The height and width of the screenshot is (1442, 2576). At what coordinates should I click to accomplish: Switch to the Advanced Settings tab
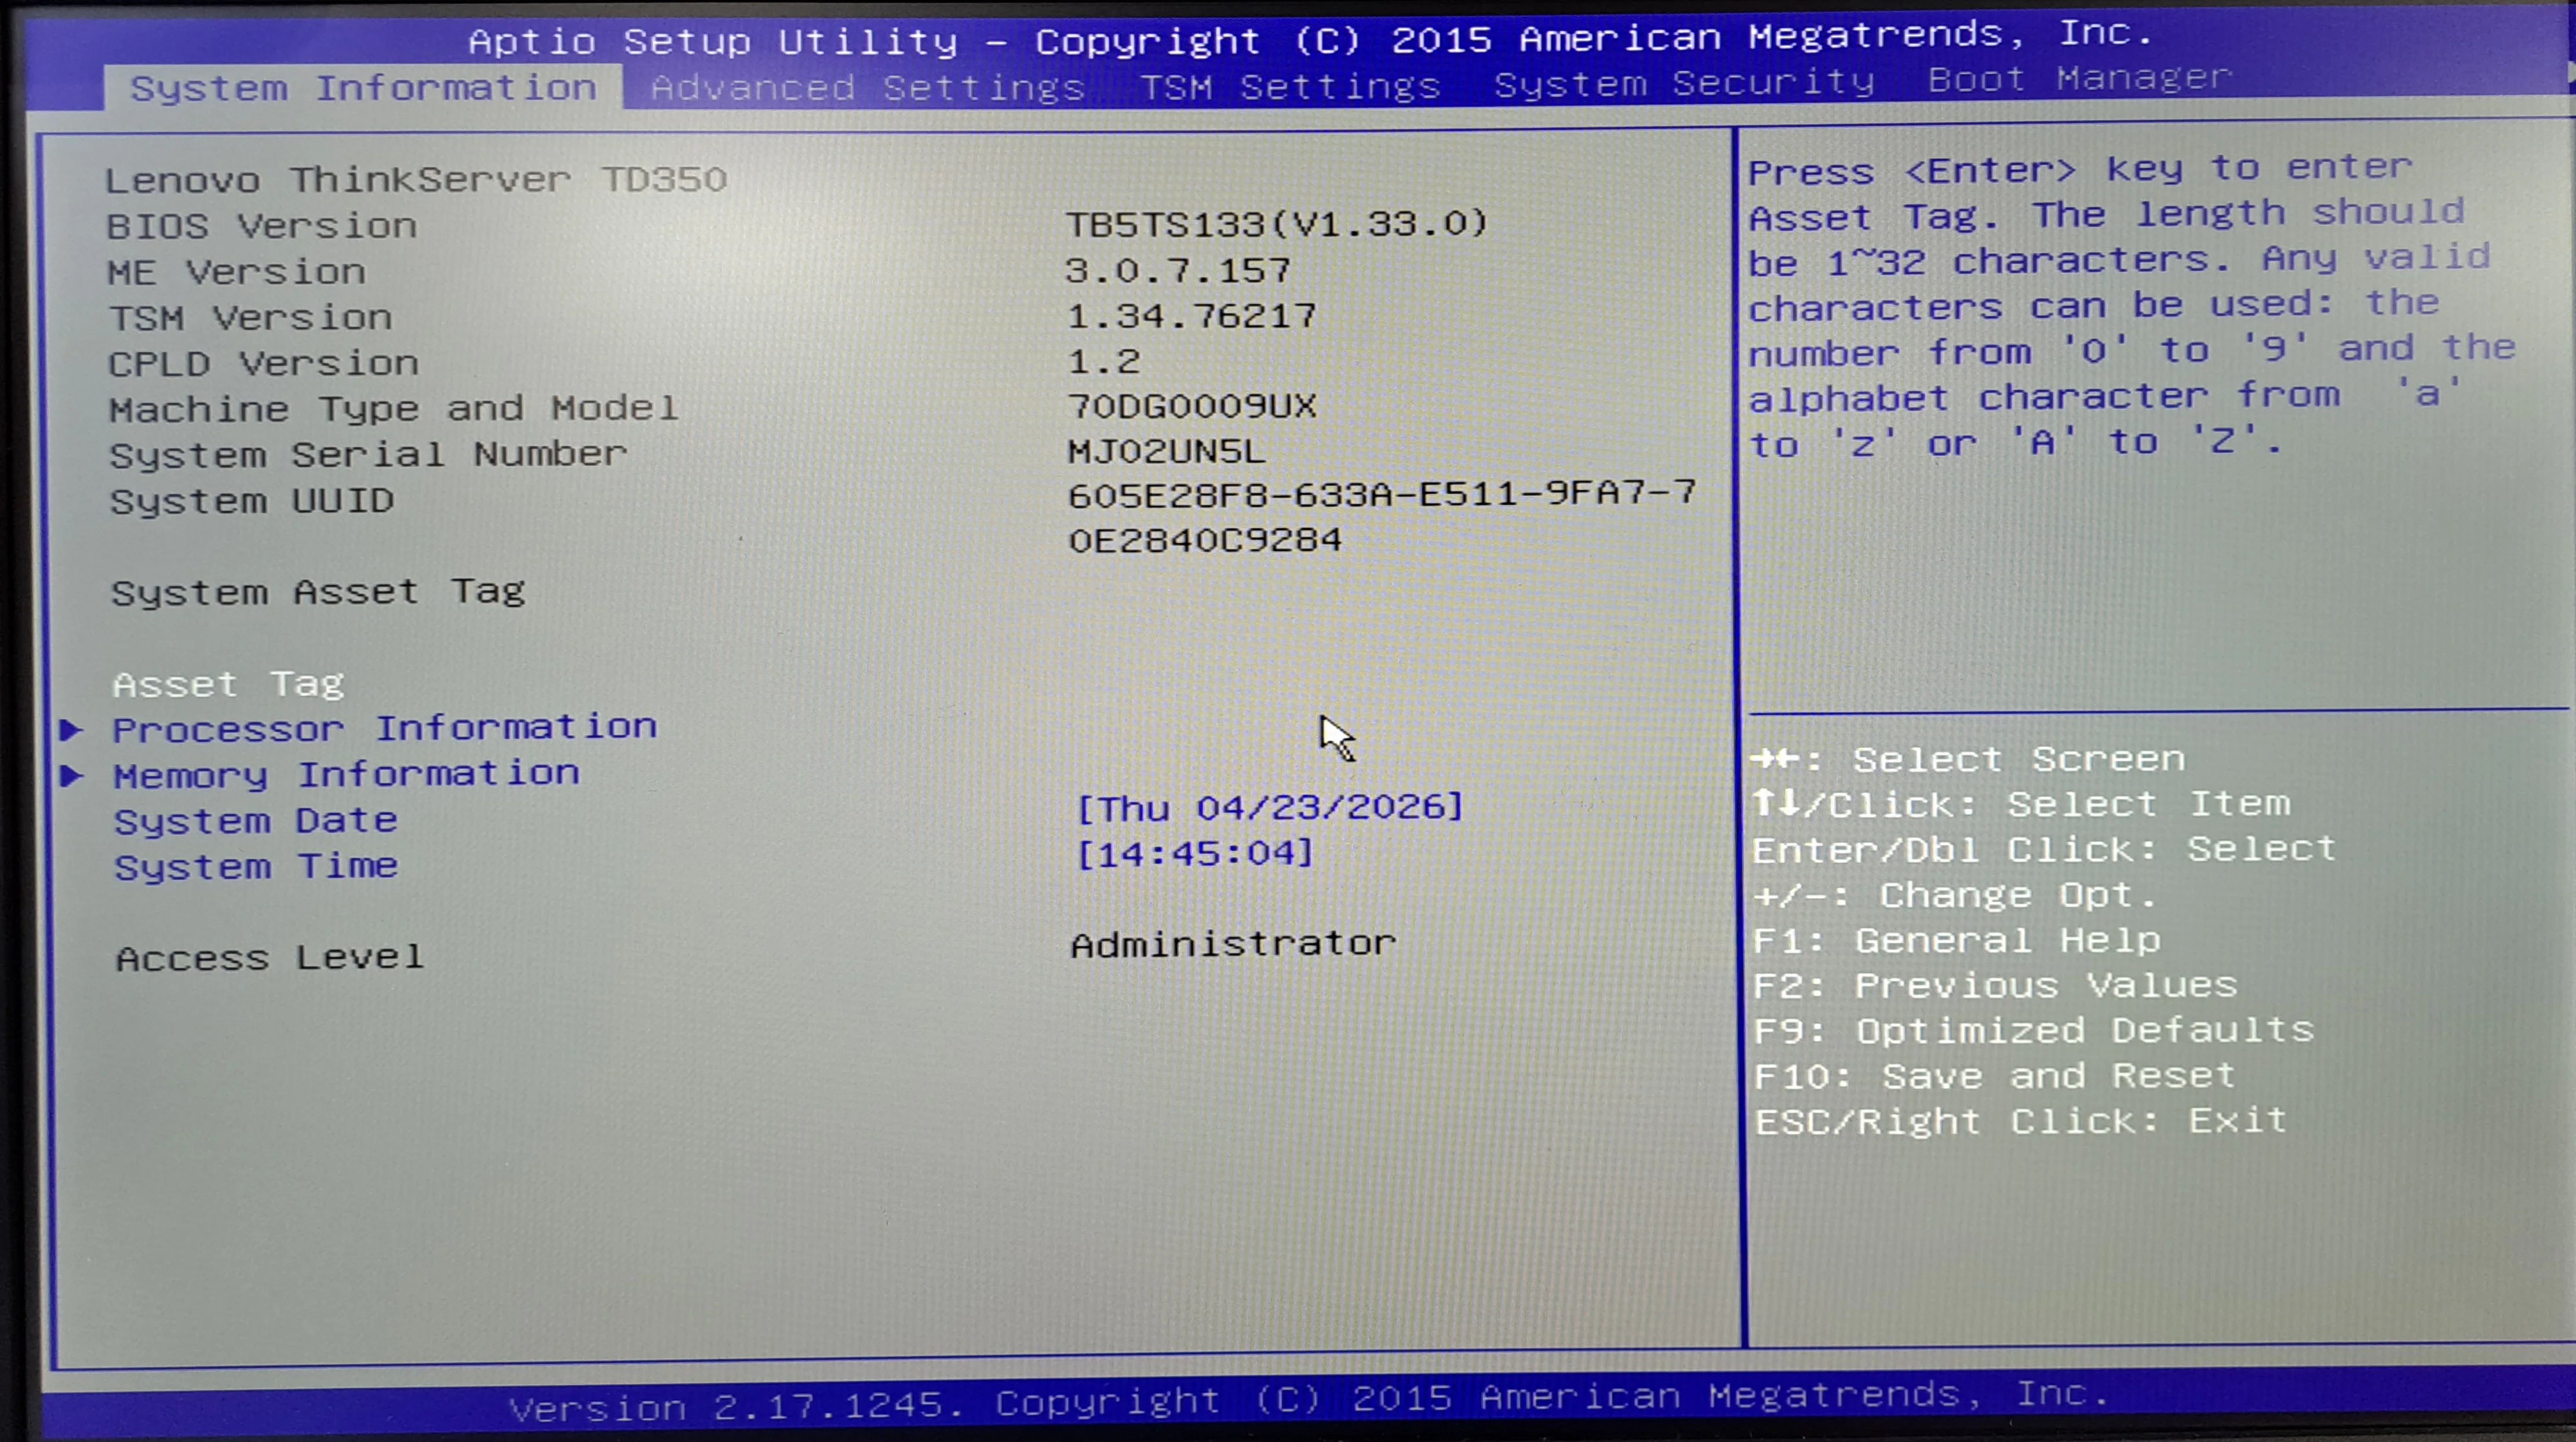[x=868, y=87]
